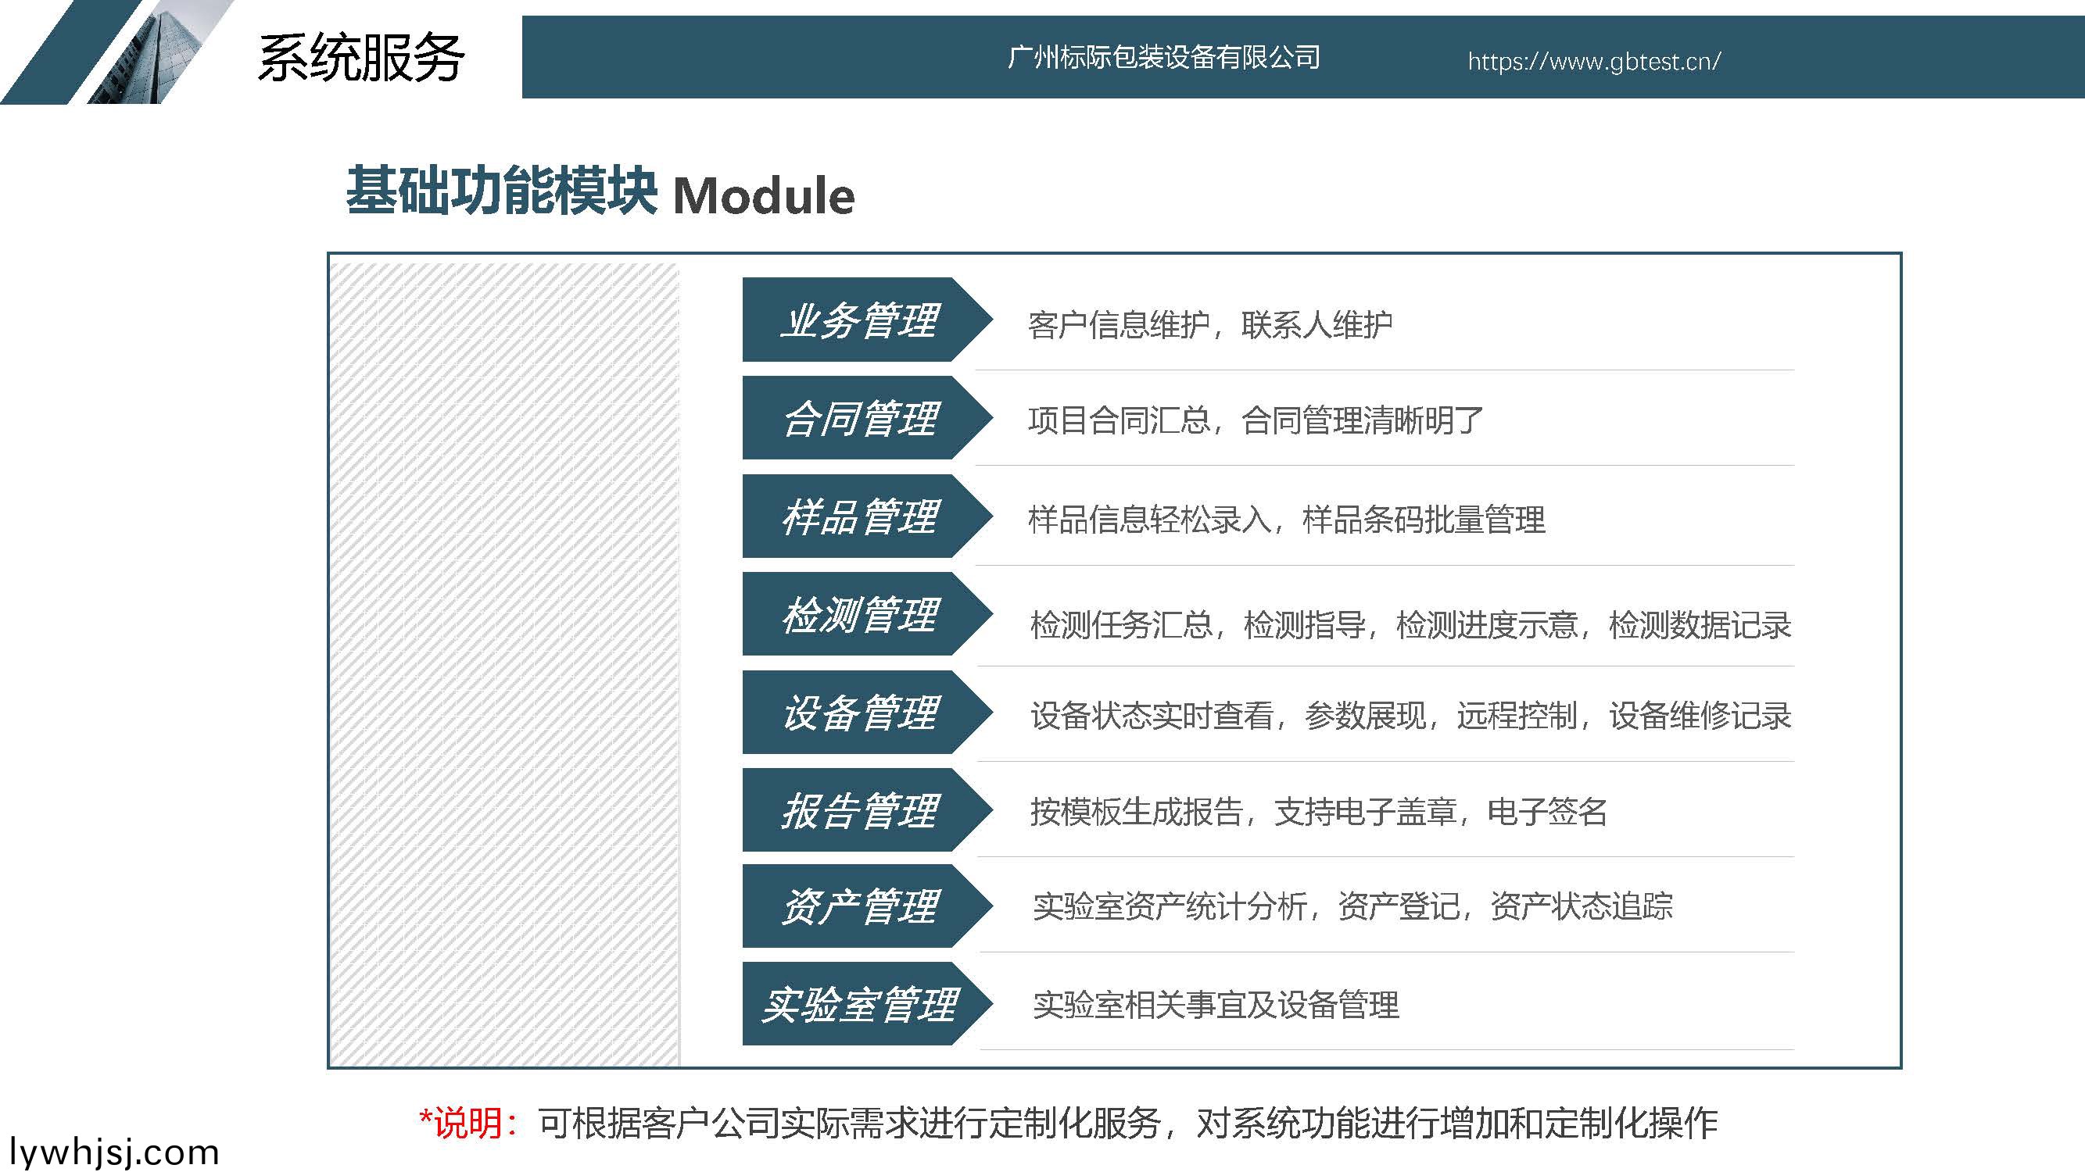The image size is (2085, 1172).
Task: Open the https://www.gbtest.cn/ link
Action: (1594, 62)
